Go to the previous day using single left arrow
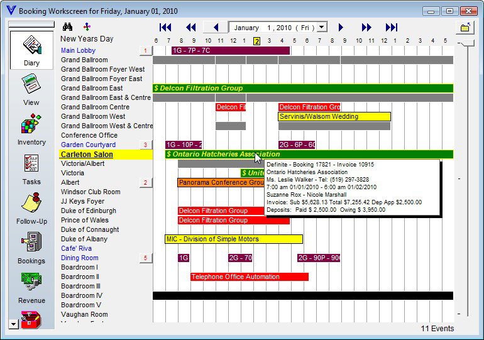 pyautogui.click(x=216, y=27)
